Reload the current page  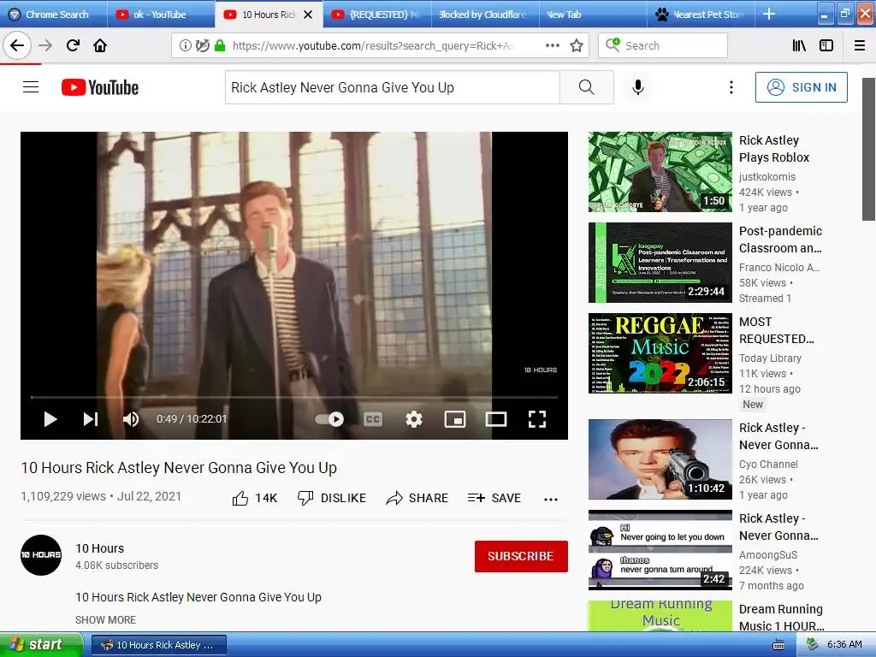[73, 45]
